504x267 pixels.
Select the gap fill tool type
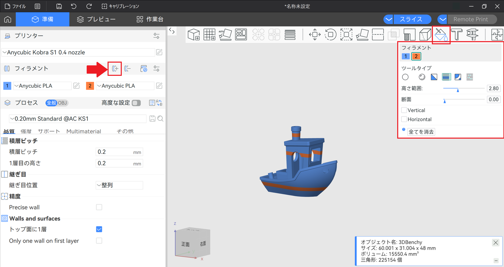(x=470, y=77)
